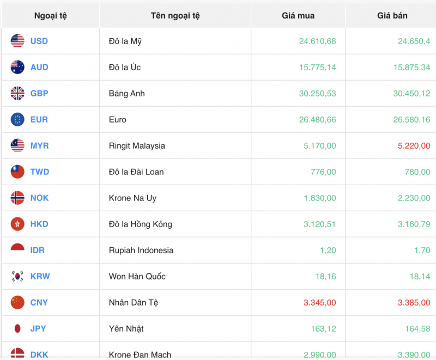Click the CNY Chinese flag icon
Screen dimensions: 436x360
(x=16, y=302)
